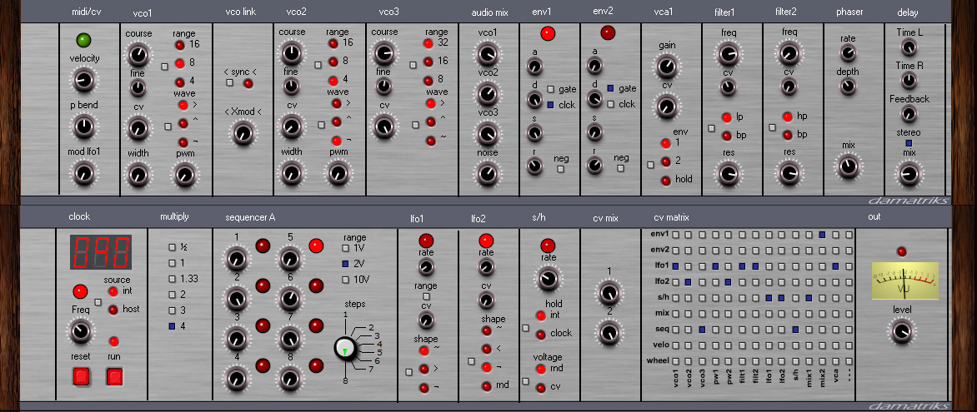This screenshot has height=412, width=977.
Task: Click the clock reset button
Action: point(81,376)
